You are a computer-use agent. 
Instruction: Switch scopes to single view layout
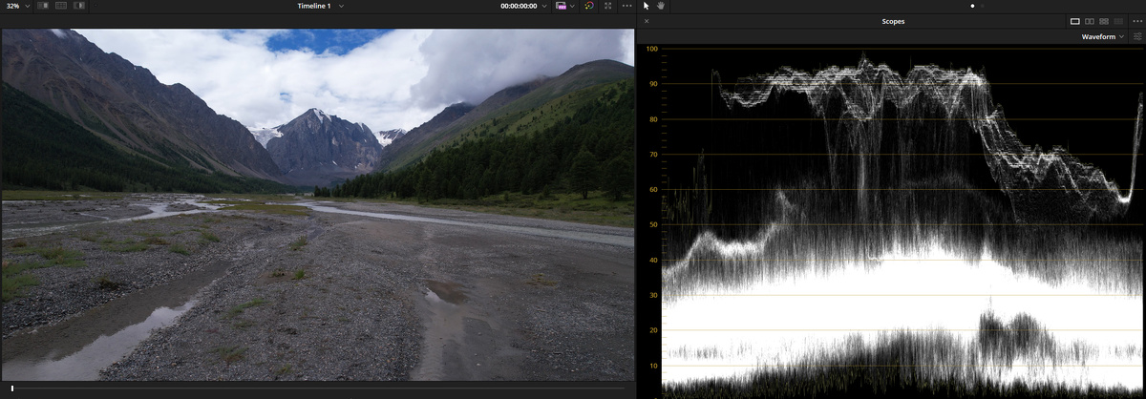[1075, 21]
